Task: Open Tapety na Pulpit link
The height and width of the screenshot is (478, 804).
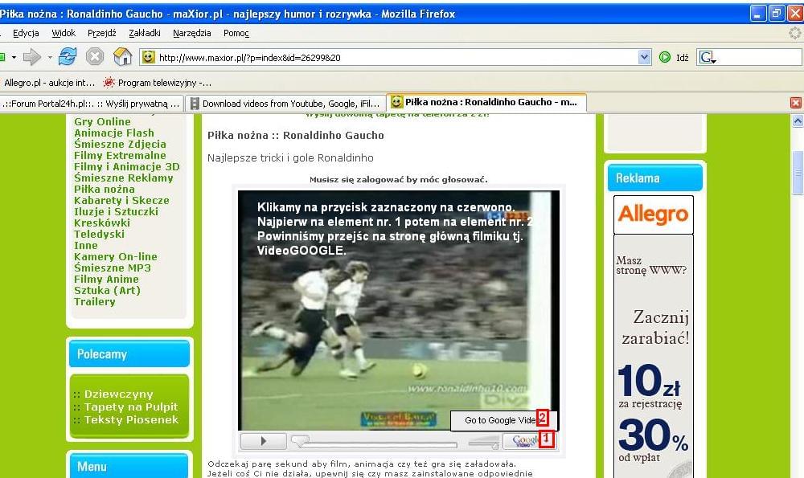Action: pos(131,407)
